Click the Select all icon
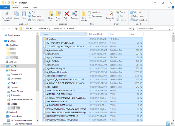The image size is (175, 126). pos(131,12)
